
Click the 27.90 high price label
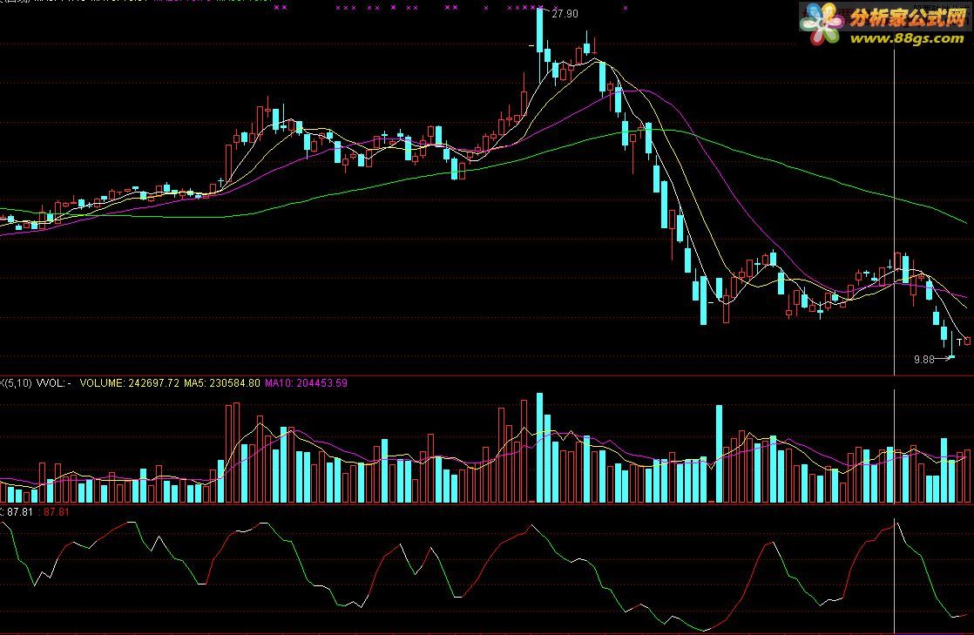pyautogui.click(x=565, y=14)
